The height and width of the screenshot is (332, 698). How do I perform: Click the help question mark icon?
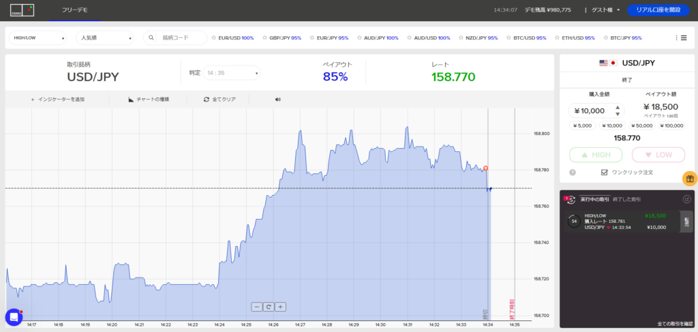click(x=573, y=172)
